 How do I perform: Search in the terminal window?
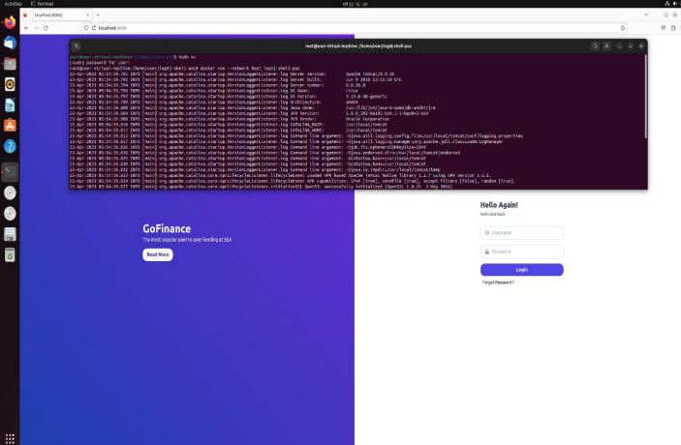pyautogui.click(x=595, y=46)
